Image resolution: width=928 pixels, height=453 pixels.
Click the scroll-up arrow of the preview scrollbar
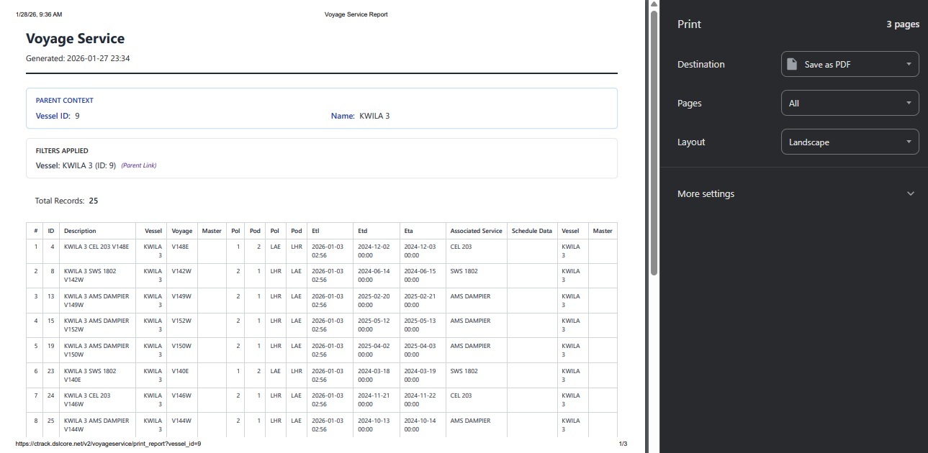pos(654,5)
